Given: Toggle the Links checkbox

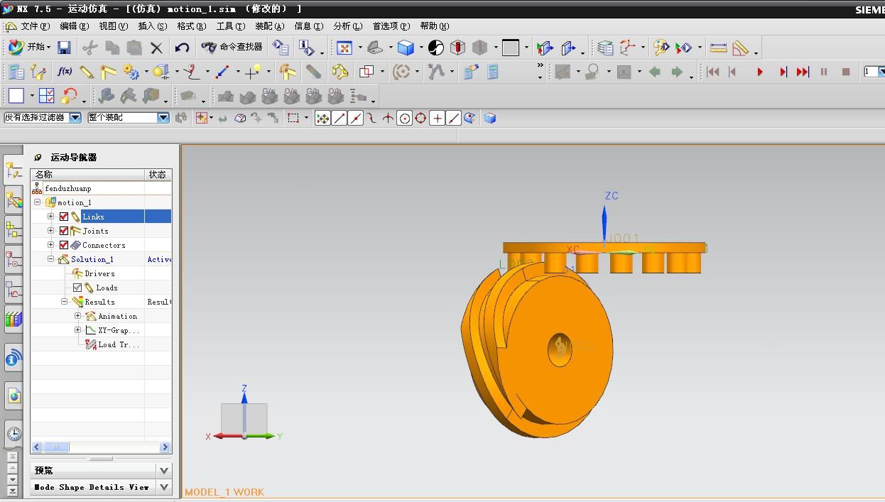Looking at the screenshot, I should (64, 217).
